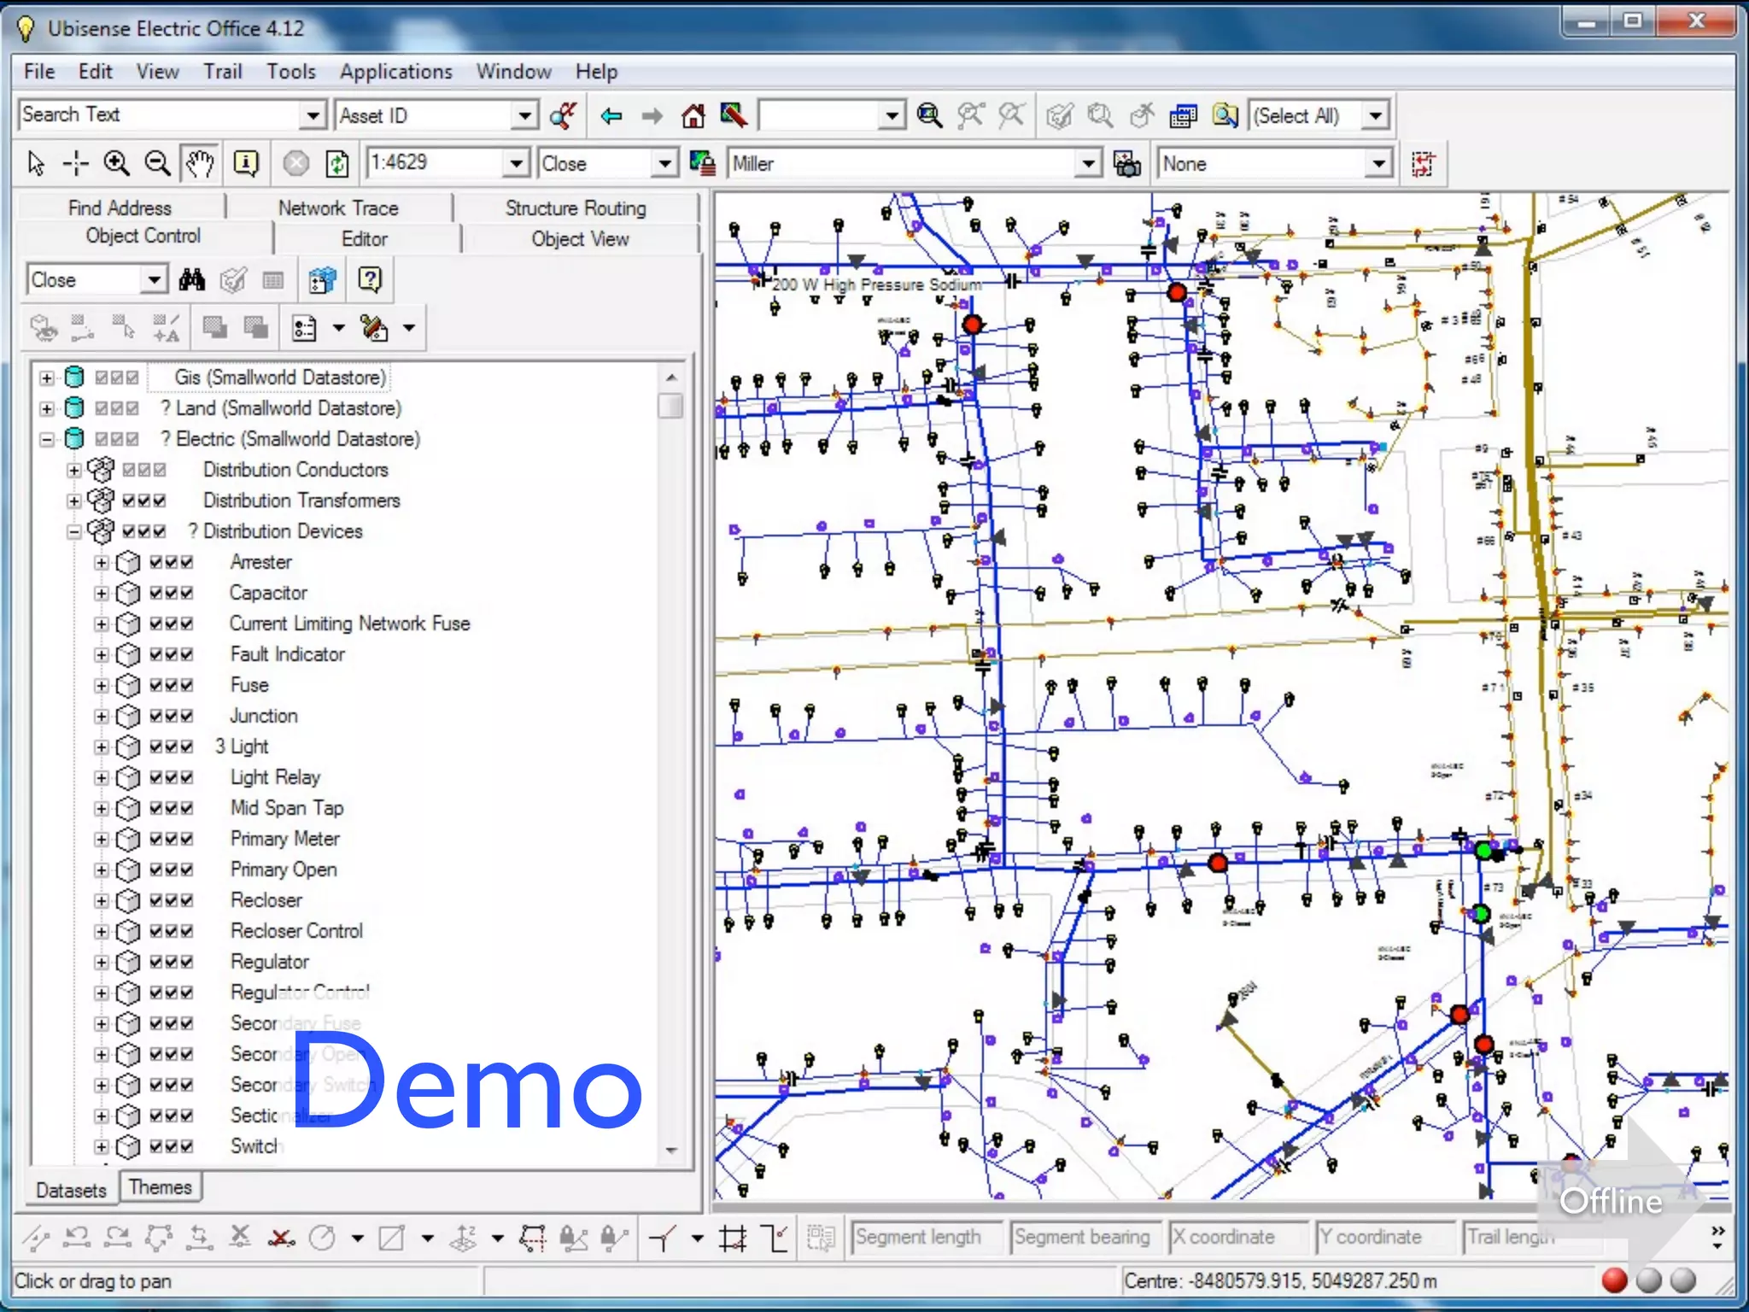Screen dimensions: 1749x1312
Task: Toggle Gis datastore checkboxes
Action: pyautogui.click(x=117, y=378)
